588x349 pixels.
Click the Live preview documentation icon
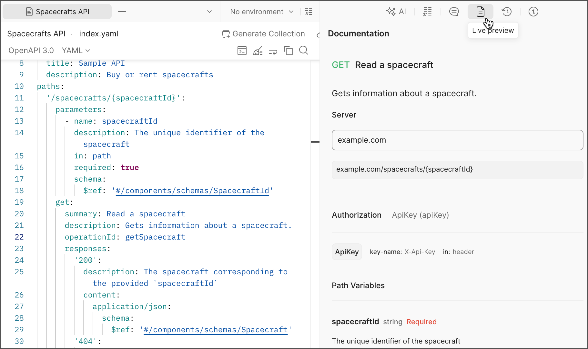[480, 12]
